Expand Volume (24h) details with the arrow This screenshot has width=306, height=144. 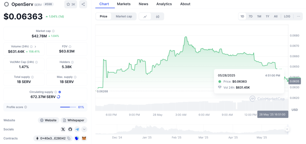point(35,46)
